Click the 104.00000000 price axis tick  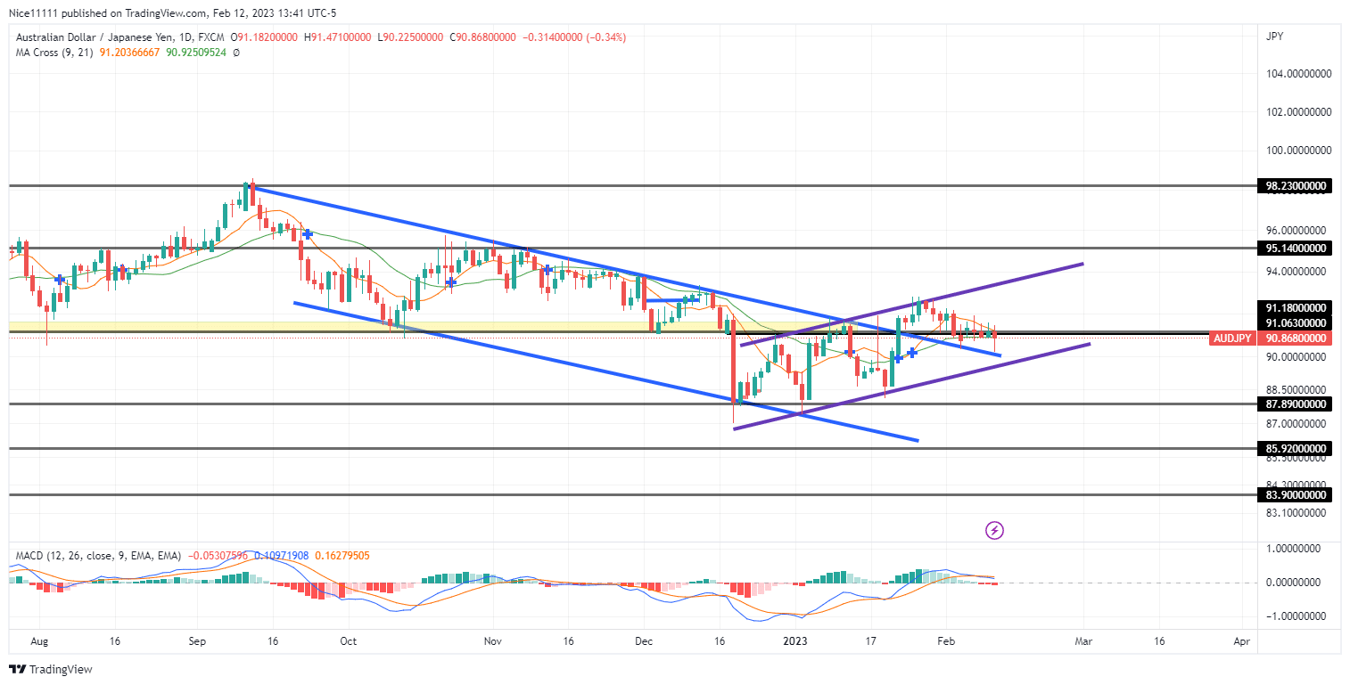(1298, 74)
